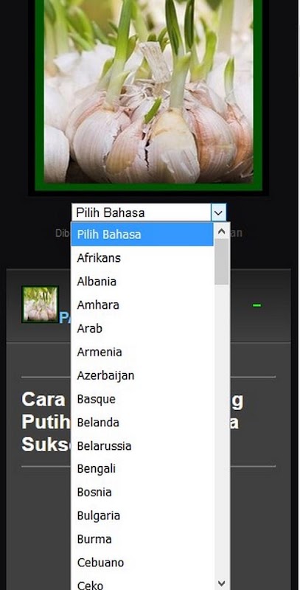The image size is (300, 590).
Task: Pick Armenia in the dropdown list
Action: tap(142, 352)
